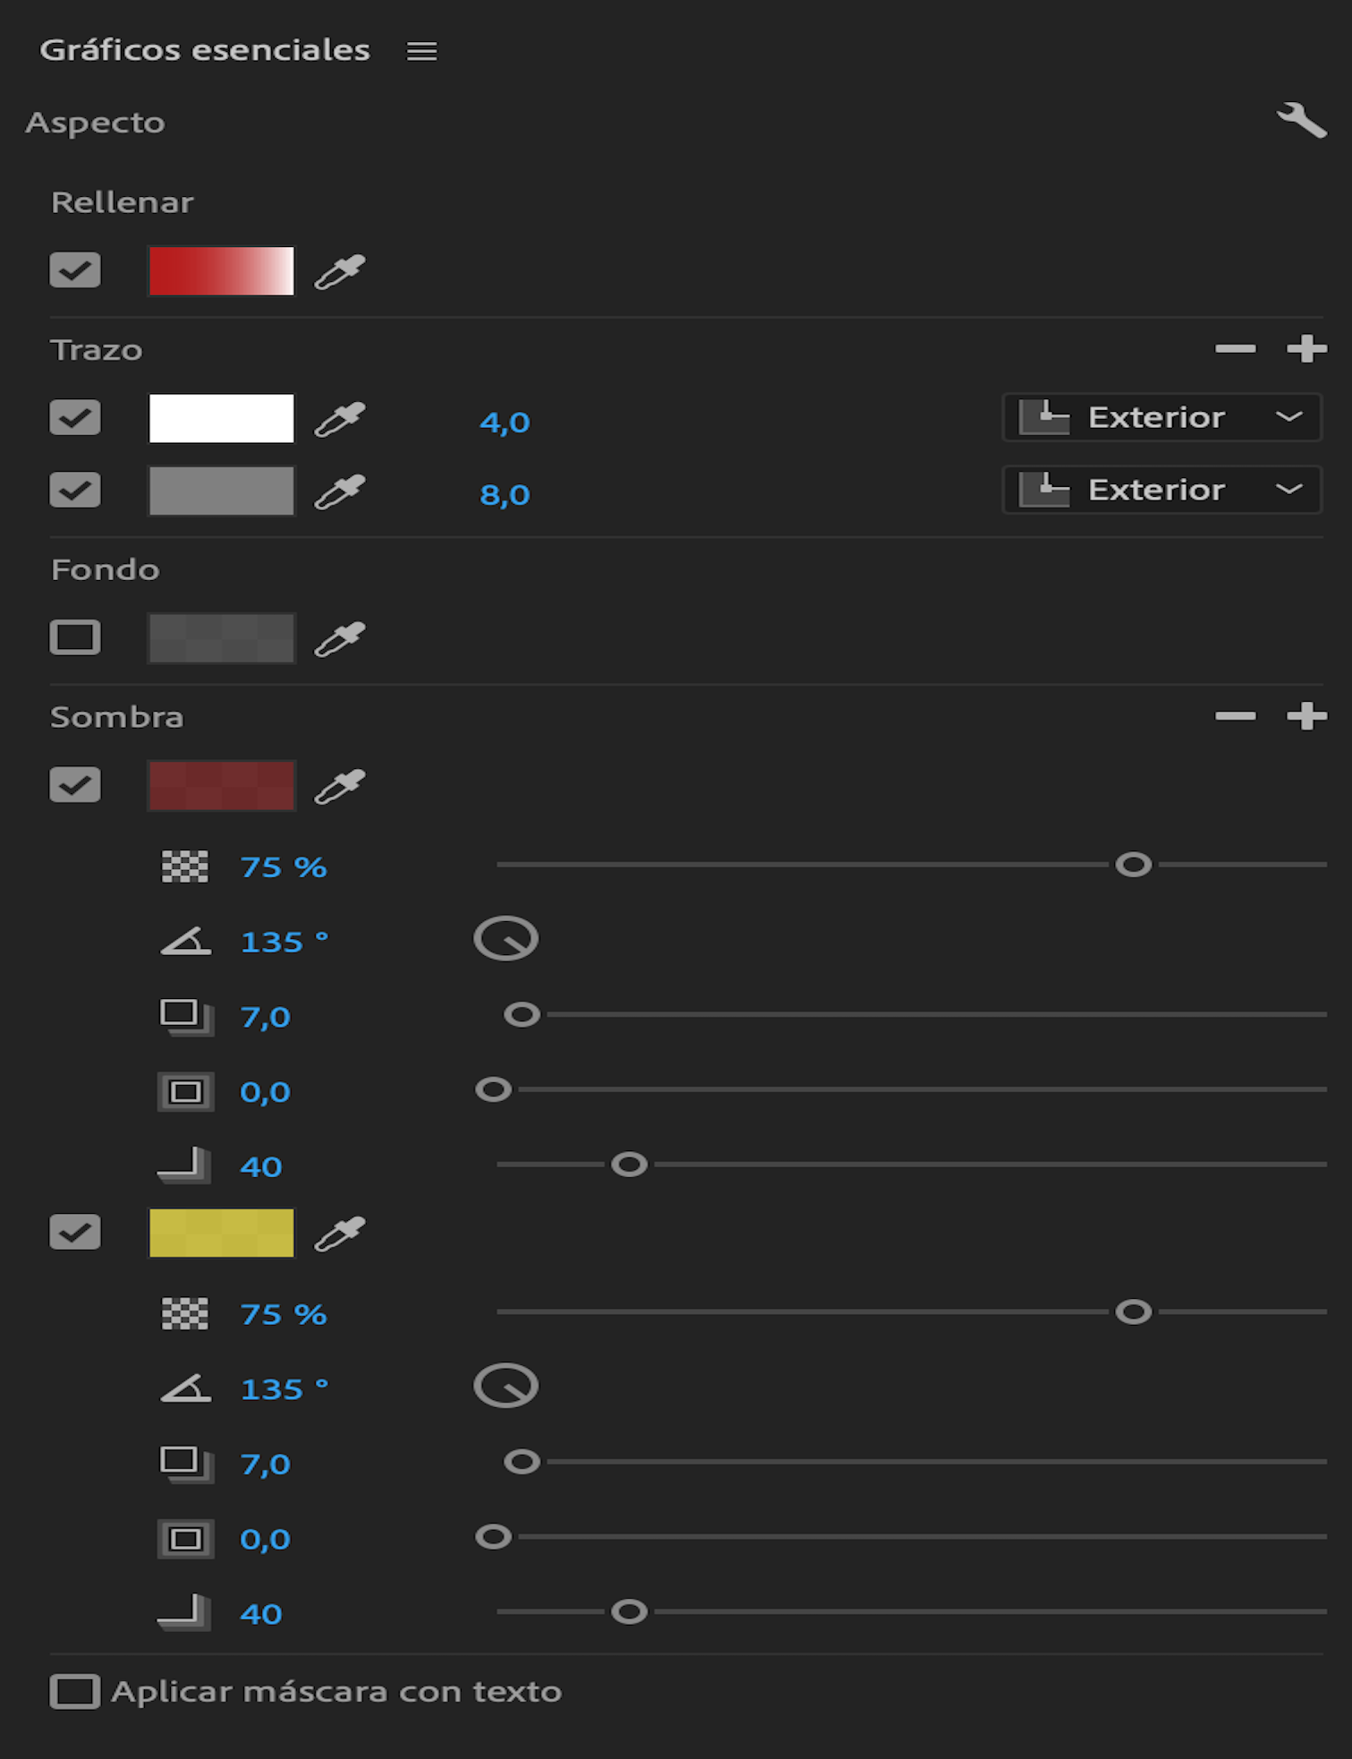Click the Gráficos esenciales panel title
Image resolution: width=1352 pixels, height=1759 pixels.
[x=205, y=50]
